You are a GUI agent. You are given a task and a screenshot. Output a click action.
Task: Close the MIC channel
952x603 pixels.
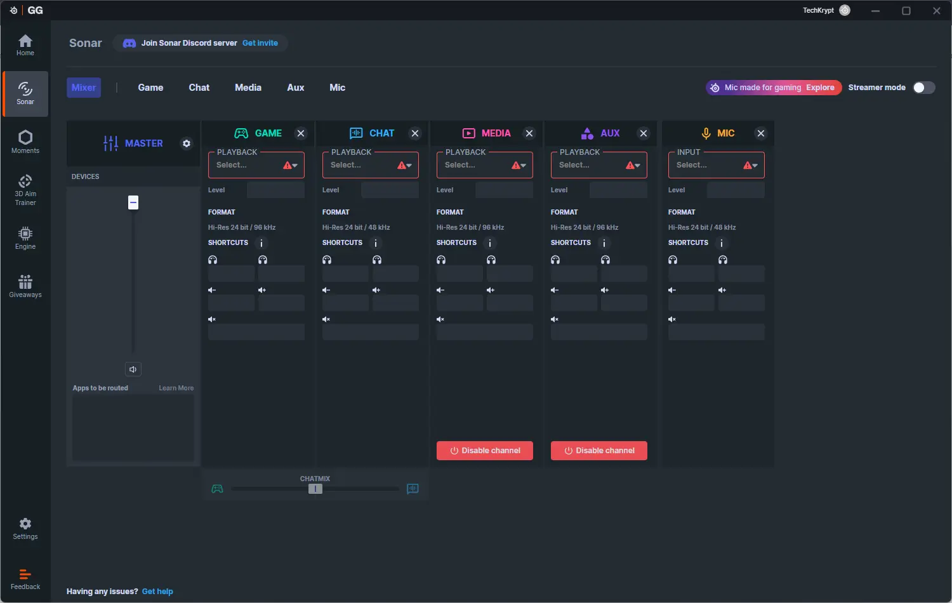[x=761, y=133]
